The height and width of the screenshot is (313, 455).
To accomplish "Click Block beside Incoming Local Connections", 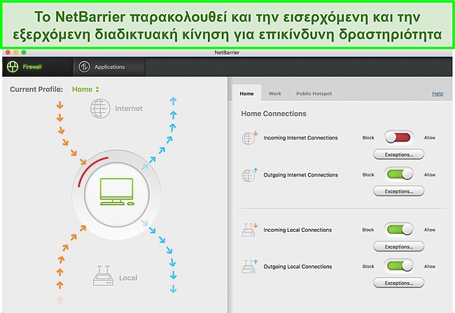I will 368,230.
